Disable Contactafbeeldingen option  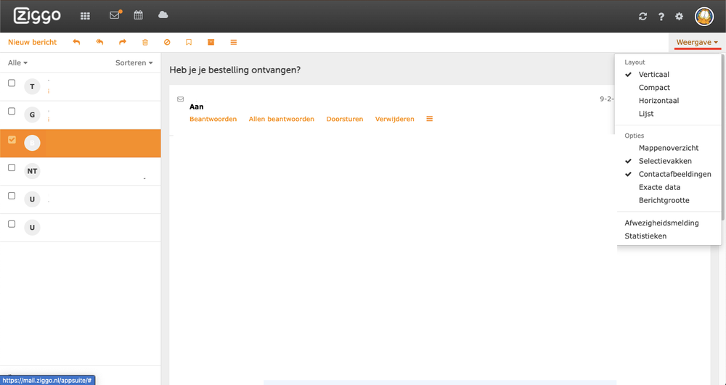click(675, 174)
